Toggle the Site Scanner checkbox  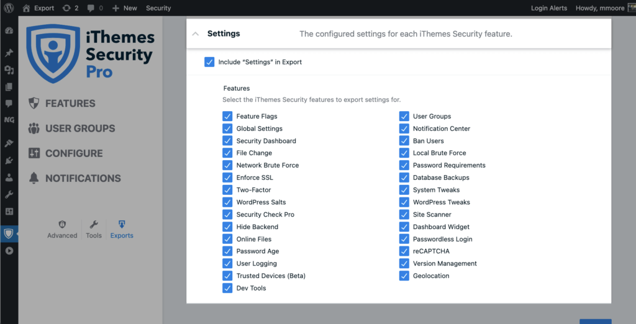[x=404, y=215]
